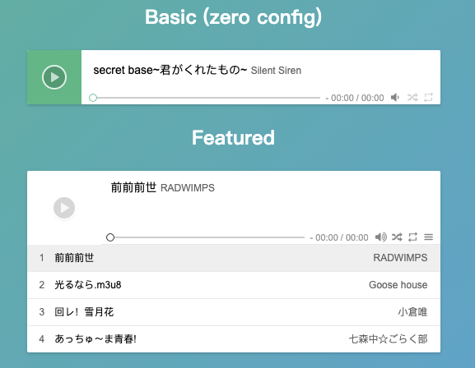475x368 pixels.
Task: Mute volume in the Featured player
Action: tap(381, 237)
